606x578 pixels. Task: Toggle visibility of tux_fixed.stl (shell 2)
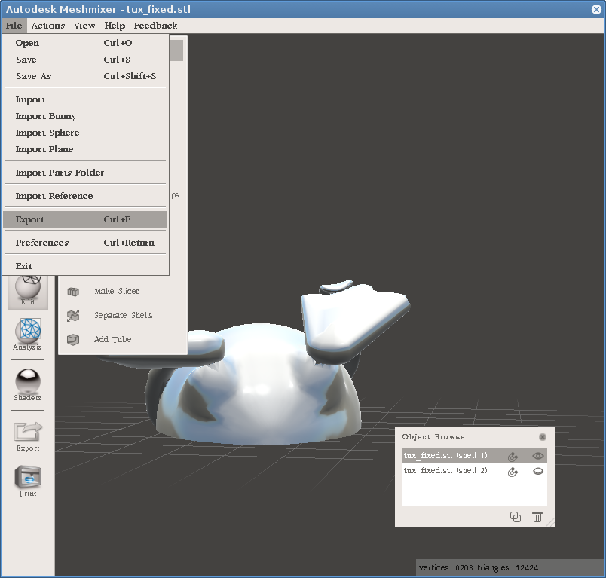click(538, 471)
